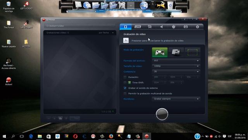This screenshot has height=140, width=248.
Task: Select the LEFT 4 DEAD desktop shortcut
Action: click(x=26, y=5)
